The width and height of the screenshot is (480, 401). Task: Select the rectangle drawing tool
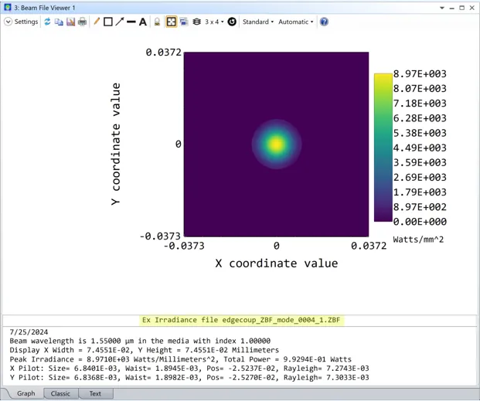pyautogui.click(x=108, y=22)
